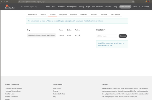The width and height of the screenshot is (152, 100).
Task: Switch to the Payments tab
Action: [74, 14]
